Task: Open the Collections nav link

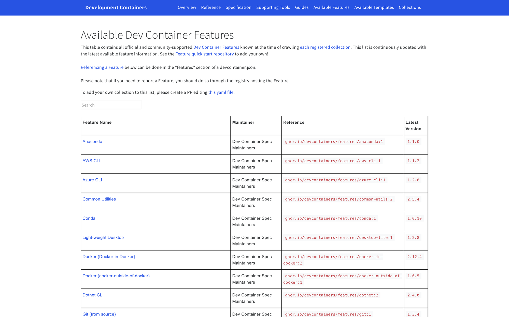Action: 409,7
